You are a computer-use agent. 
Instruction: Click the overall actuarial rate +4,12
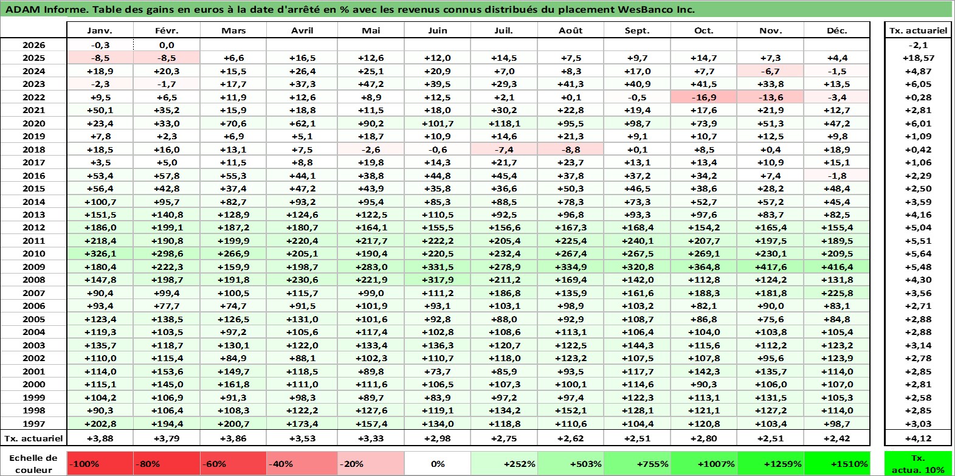(918, 438)
